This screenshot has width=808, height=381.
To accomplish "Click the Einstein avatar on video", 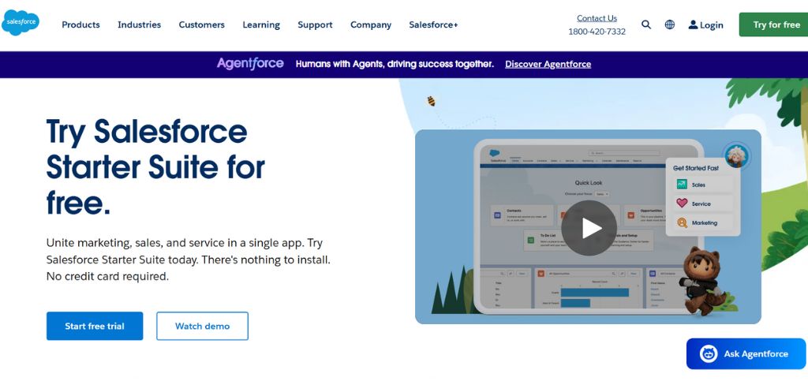I will [736, 155].
